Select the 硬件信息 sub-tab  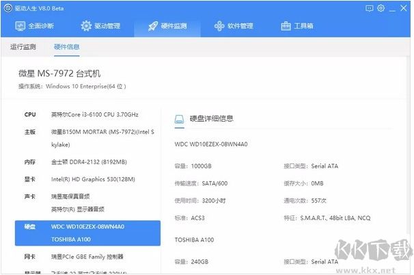click(x=66, y=47)
